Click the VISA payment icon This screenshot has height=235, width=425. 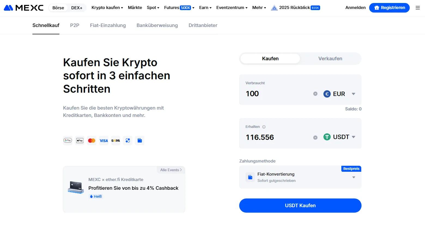point(104,140)
